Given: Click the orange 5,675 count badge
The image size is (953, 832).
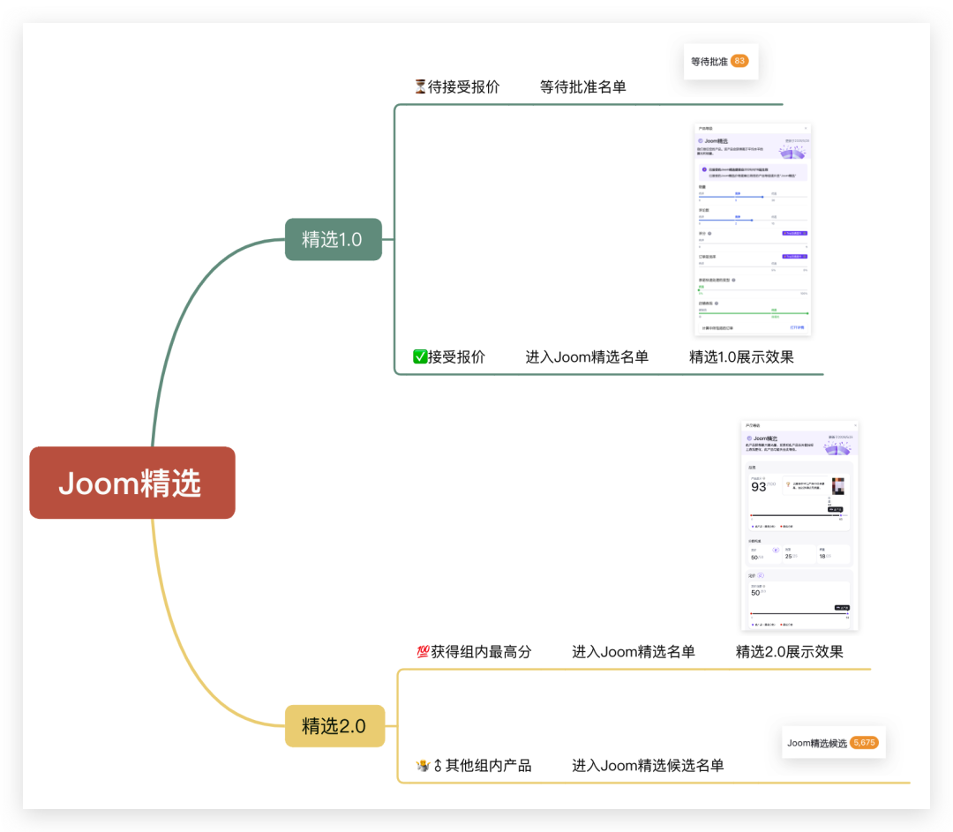Looking at the screenshot, I should point(864,743).
